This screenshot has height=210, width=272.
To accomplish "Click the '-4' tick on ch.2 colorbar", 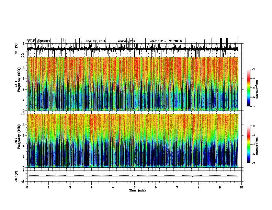I will (253, 135).
